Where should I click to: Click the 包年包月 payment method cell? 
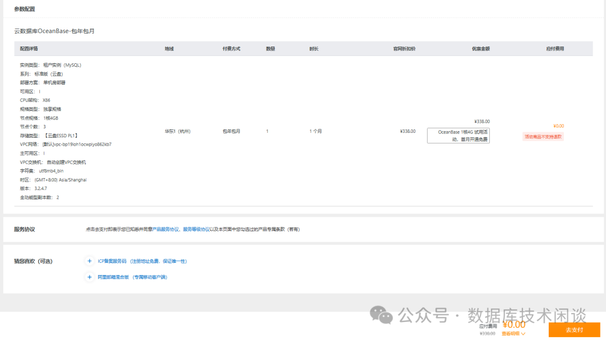[231, 131]
